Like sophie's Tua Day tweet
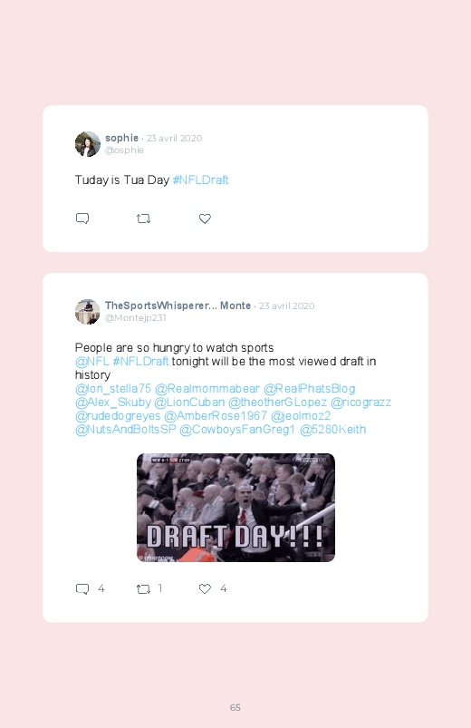The width and height of the screenshot is (471, 728). 205,218
